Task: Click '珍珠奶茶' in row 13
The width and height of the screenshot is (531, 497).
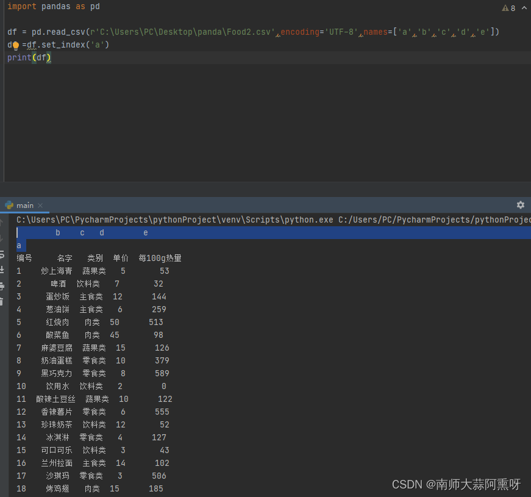Action: (57, 425)
